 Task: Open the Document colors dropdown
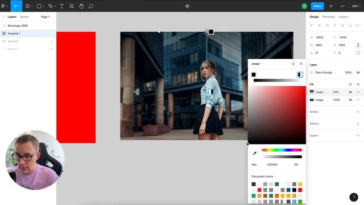[x=264, y=177]
